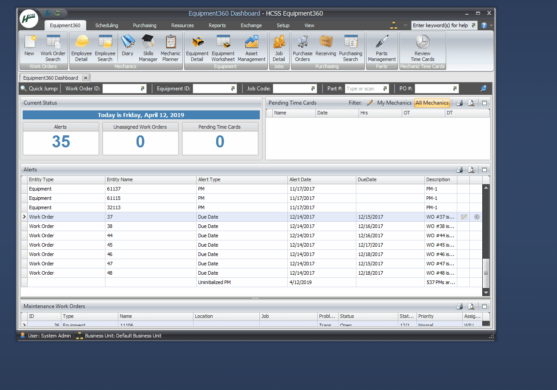This screenshot has width=557, height=390.
Task: Open Parts Management
Action: tap(382, 48)
